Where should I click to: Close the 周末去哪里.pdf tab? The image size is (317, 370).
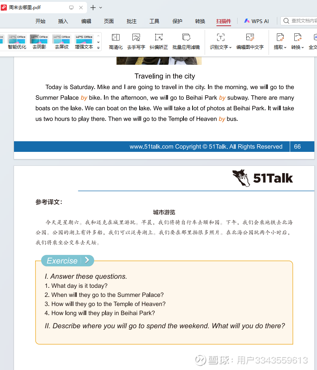pos(81,8)
